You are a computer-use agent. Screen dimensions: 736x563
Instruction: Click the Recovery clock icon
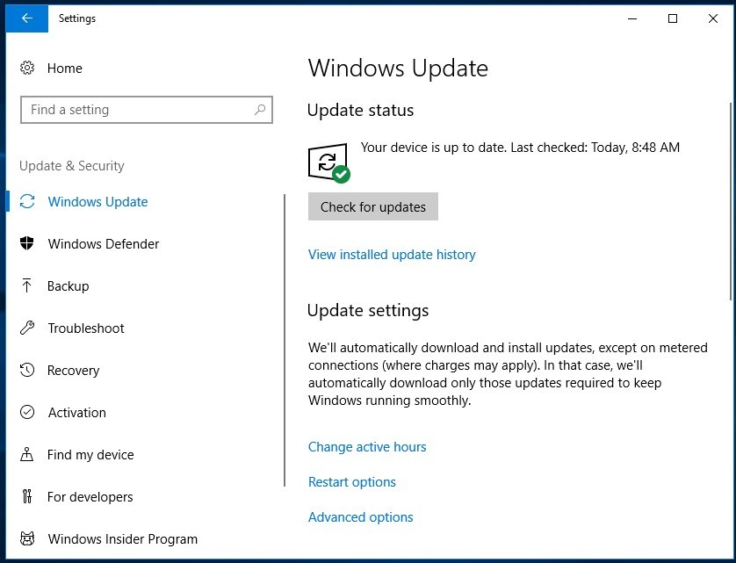(27, 370)
